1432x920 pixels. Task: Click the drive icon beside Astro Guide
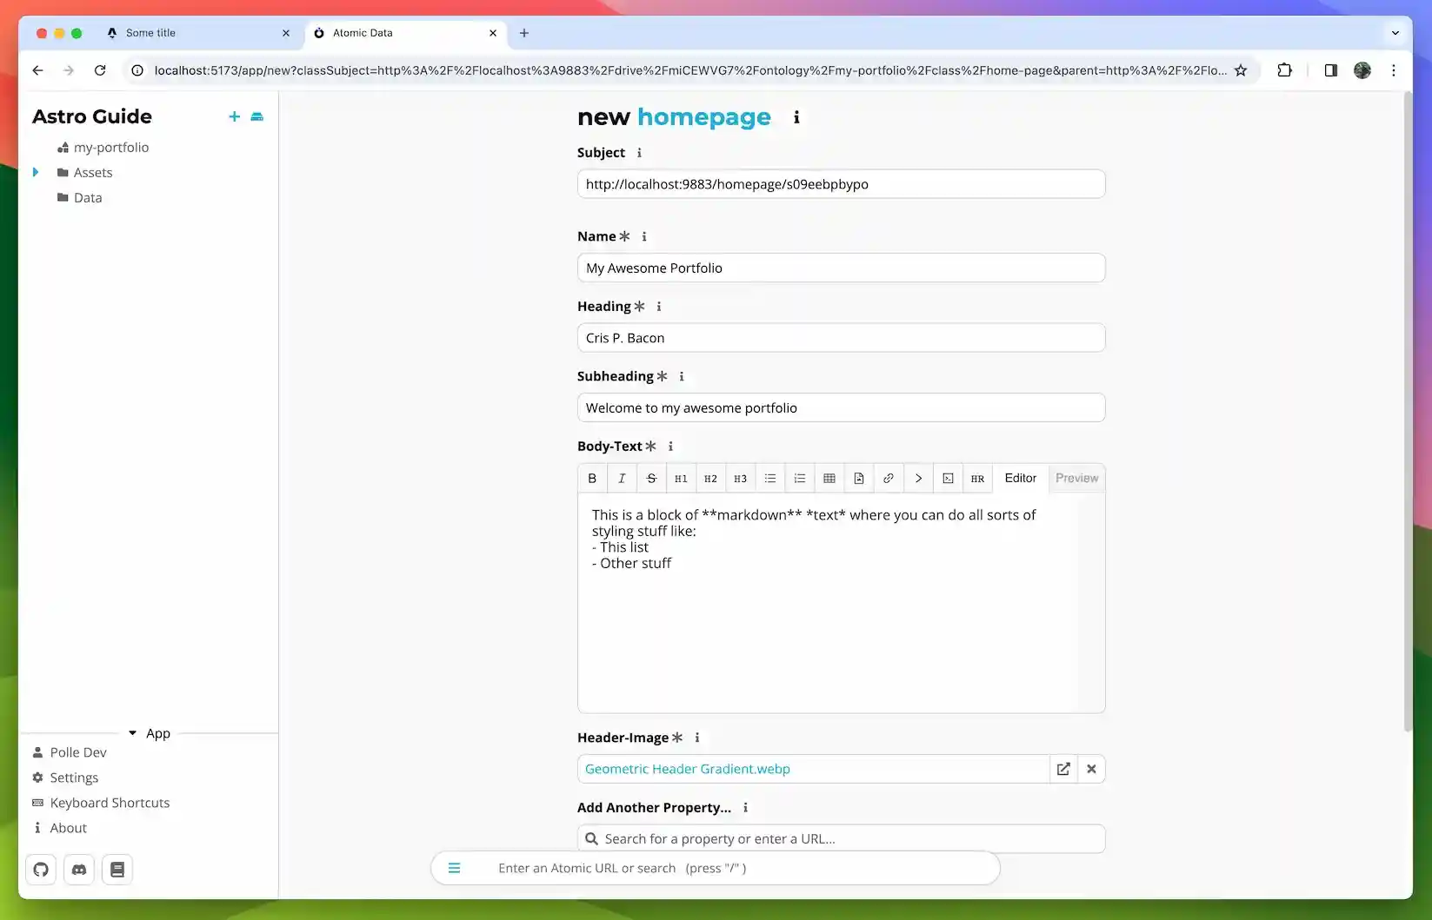coord(256,116)
